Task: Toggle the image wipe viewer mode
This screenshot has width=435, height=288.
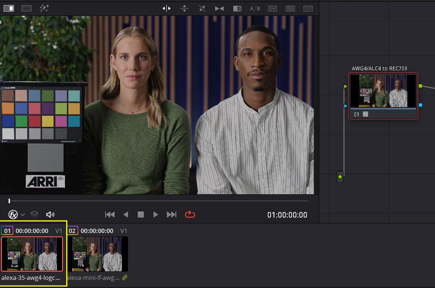Action: click(x=9, y=8)
